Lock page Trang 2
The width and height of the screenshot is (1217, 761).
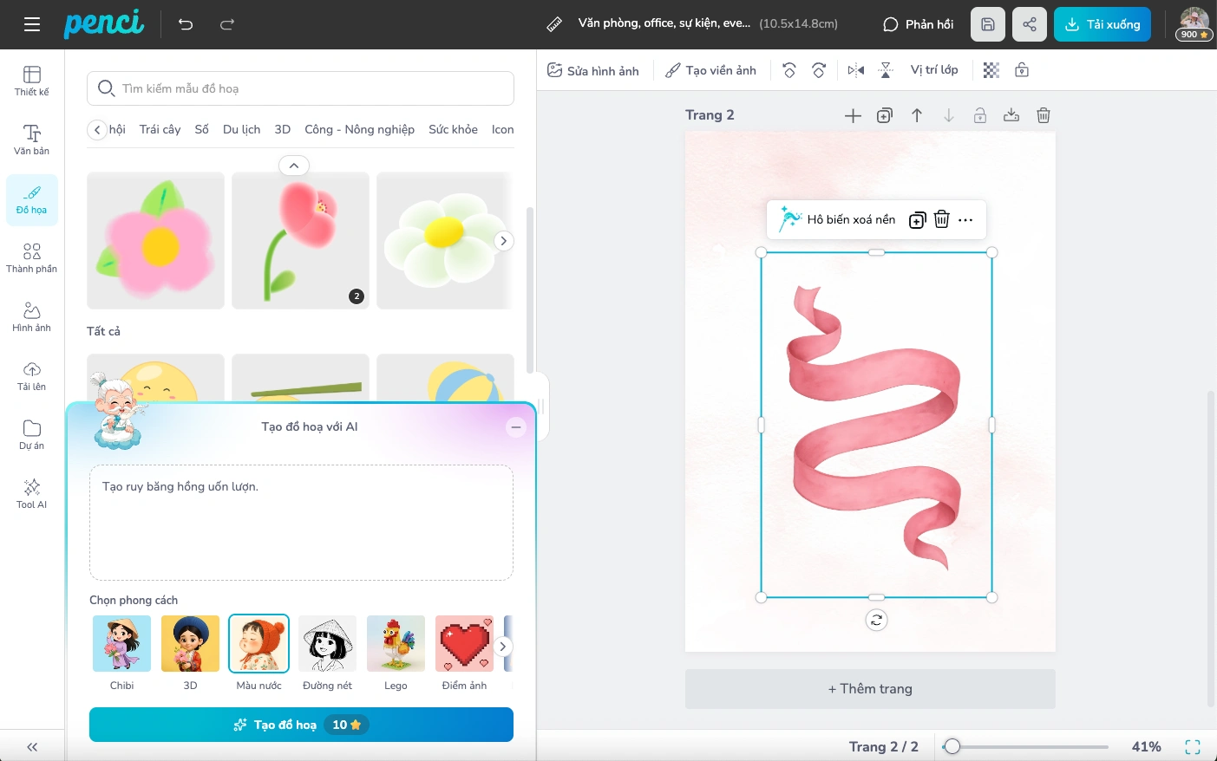tap(980, 115)
